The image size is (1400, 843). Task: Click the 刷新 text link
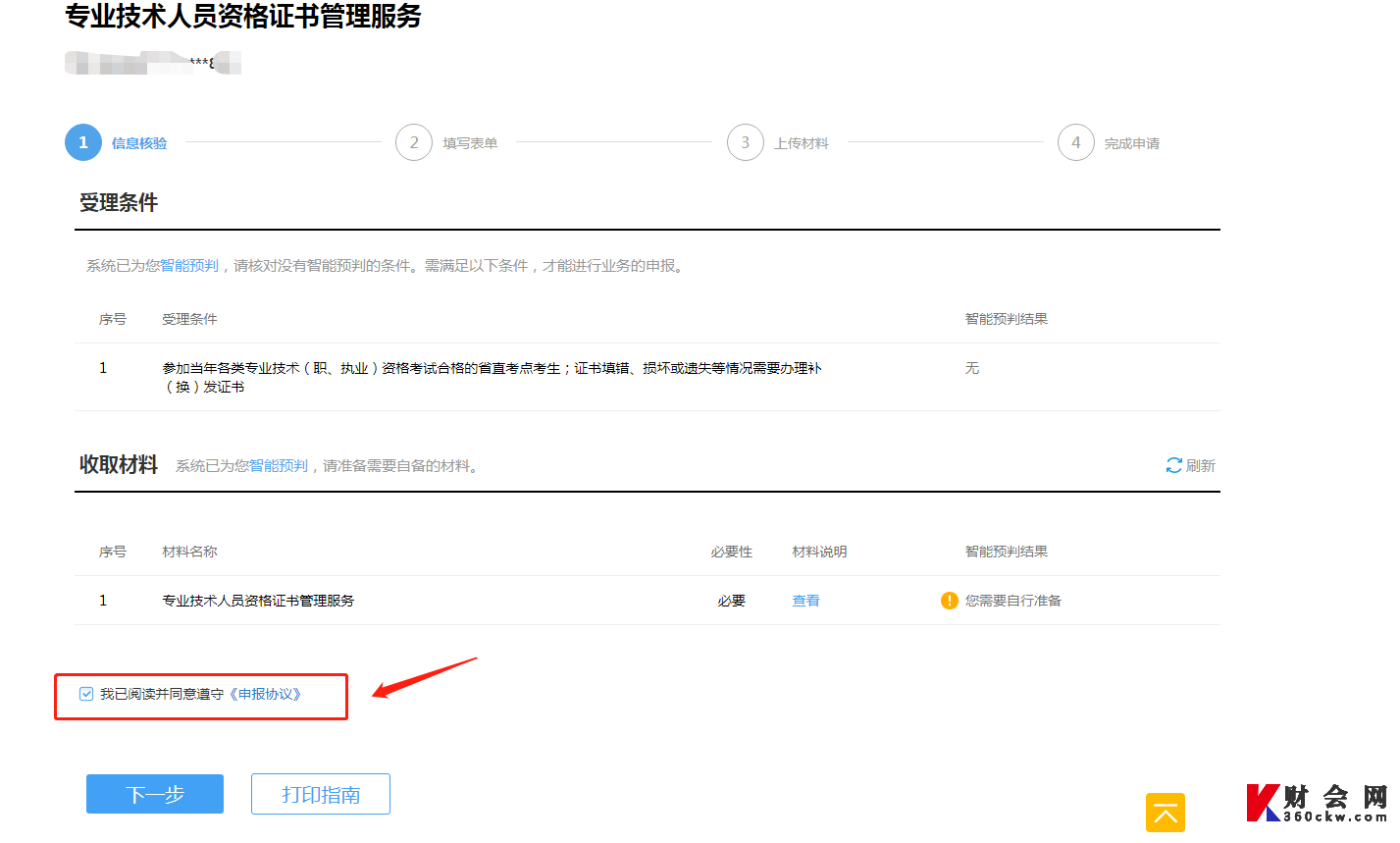(x=1201, y=465)
